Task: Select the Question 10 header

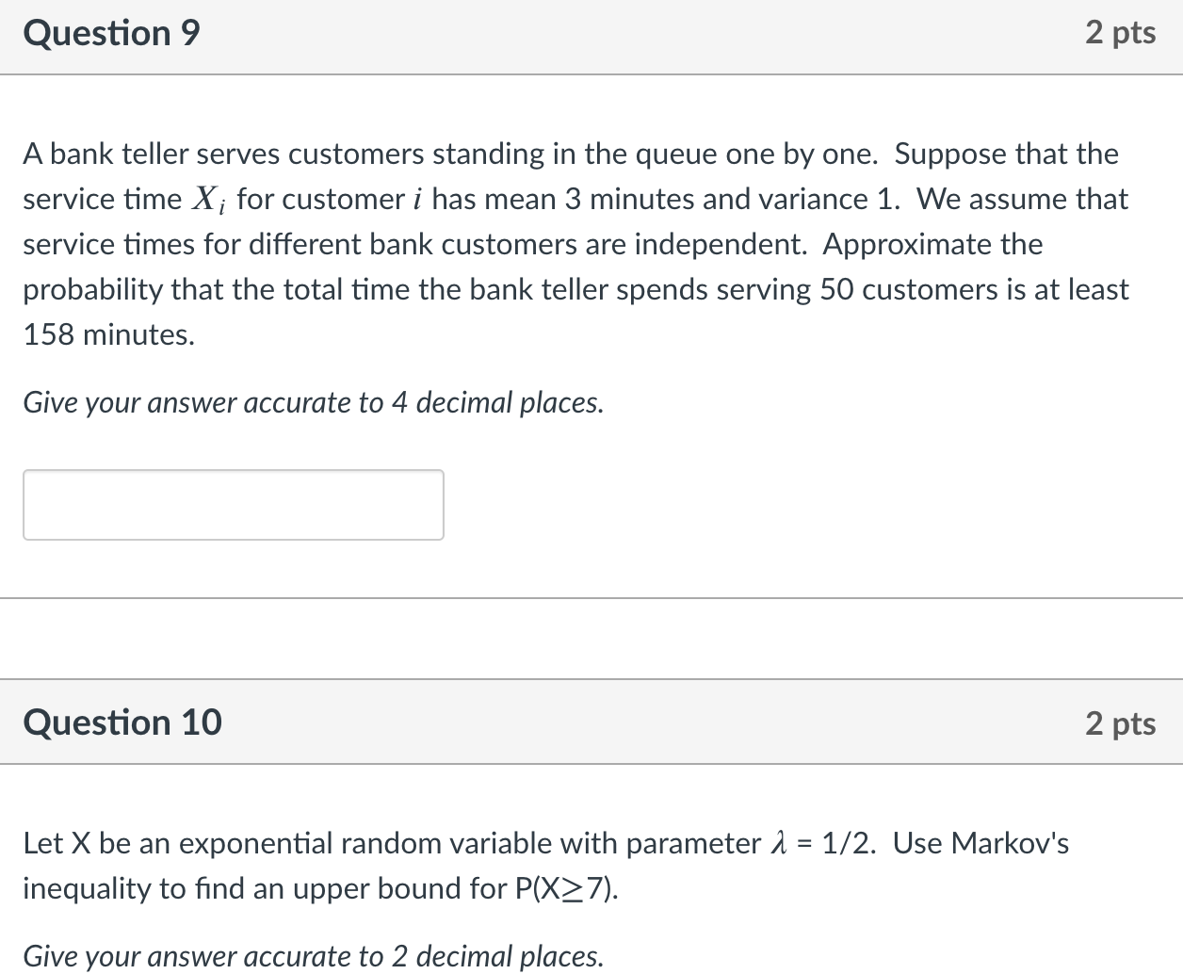Action: point(122,722)
